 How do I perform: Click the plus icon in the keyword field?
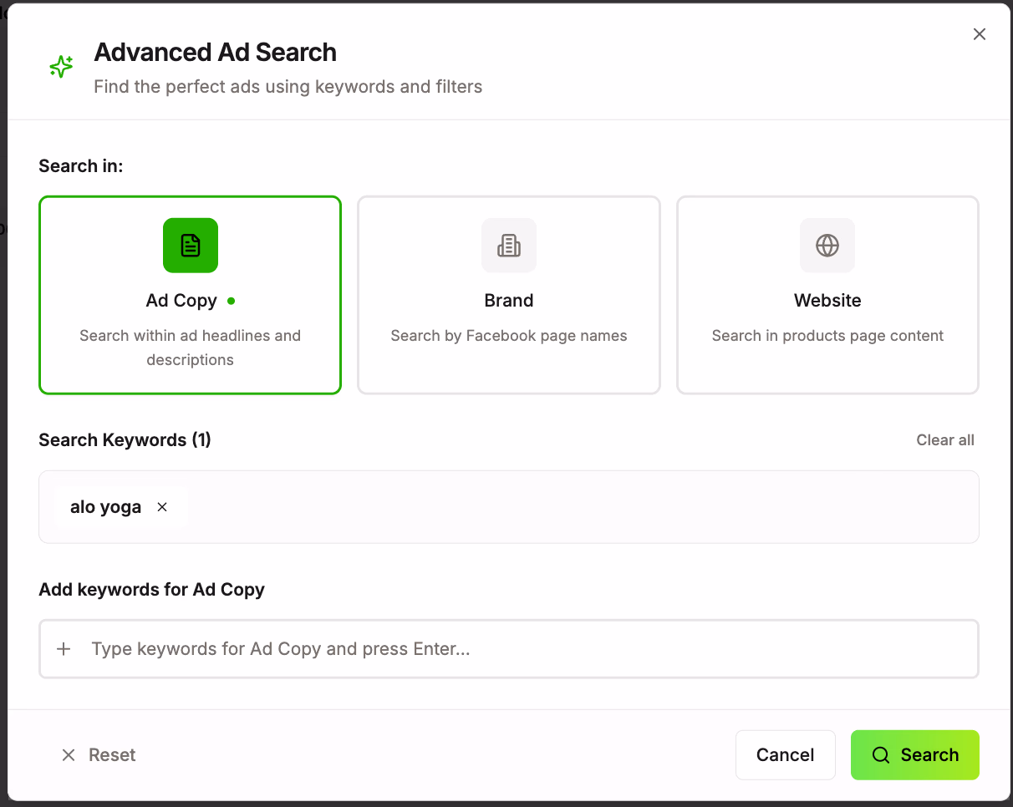click(x=64, y=648)
